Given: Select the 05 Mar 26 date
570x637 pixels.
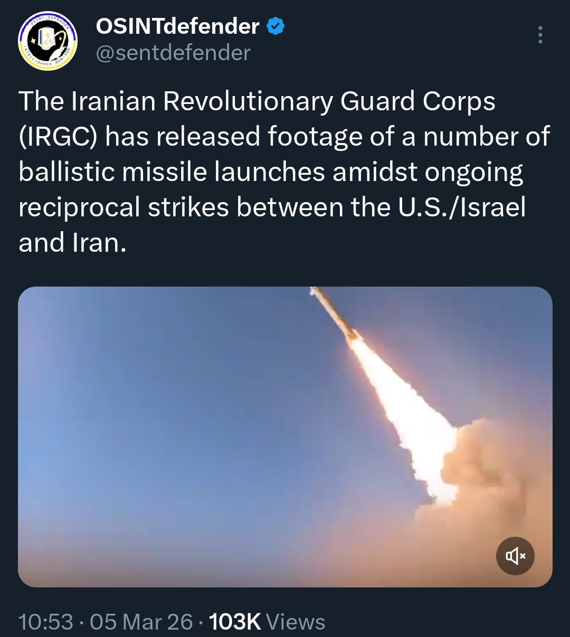Looking at the screenshot, I should (x=141, y=622).
